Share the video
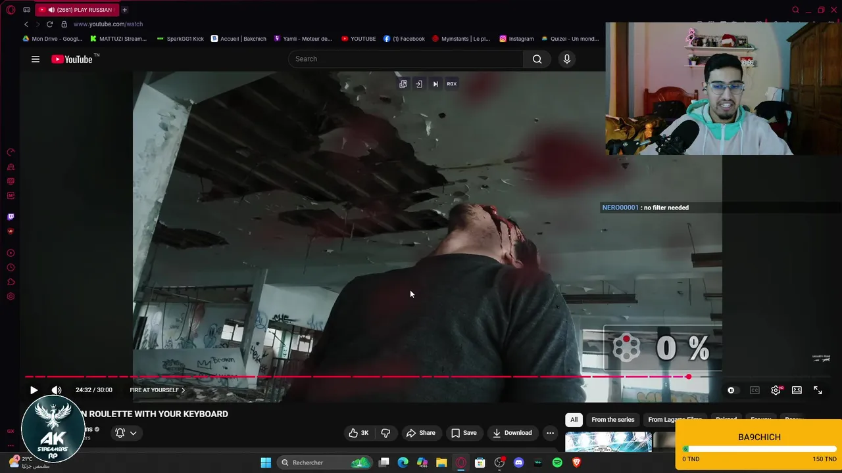Viewport: 842px width, 473px height. pyautogui.click(x=421, y=433)
